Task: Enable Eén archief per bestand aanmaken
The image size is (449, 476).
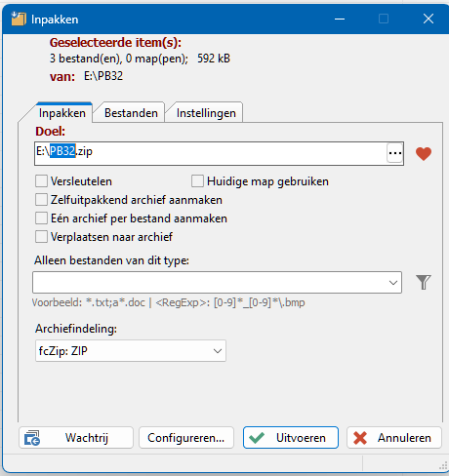Action: [41, 218]
